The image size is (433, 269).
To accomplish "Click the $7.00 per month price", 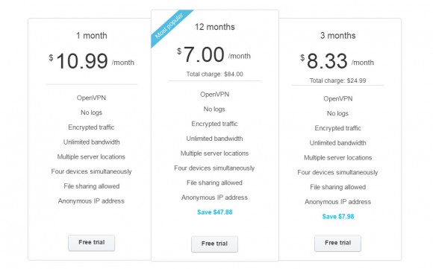I will (214, 54).
